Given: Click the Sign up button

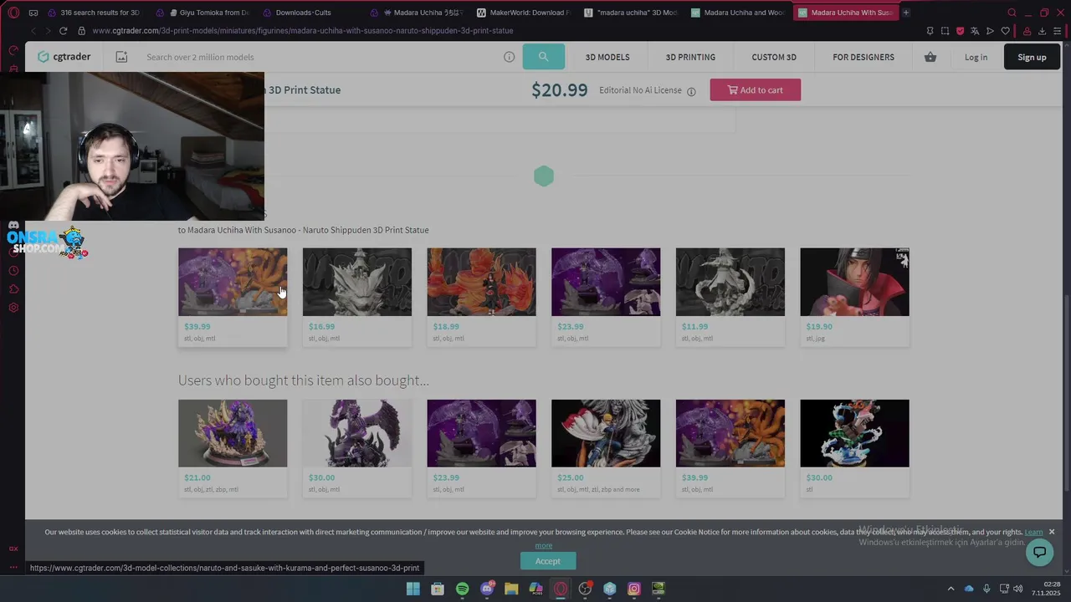Looking at the screenshot, I should point(1032,57).
